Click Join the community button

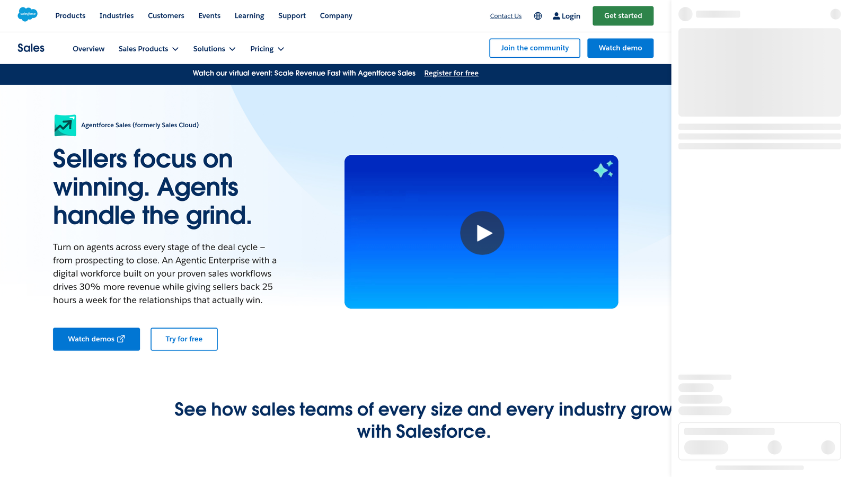pyautogui.click(x=535, y=48)
